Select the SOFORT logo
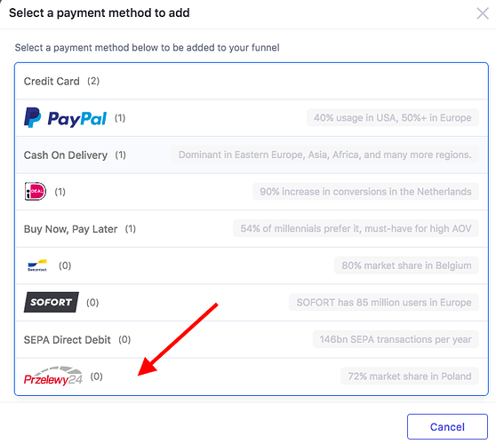Viewport: 496px width, 444px height. 52,302
